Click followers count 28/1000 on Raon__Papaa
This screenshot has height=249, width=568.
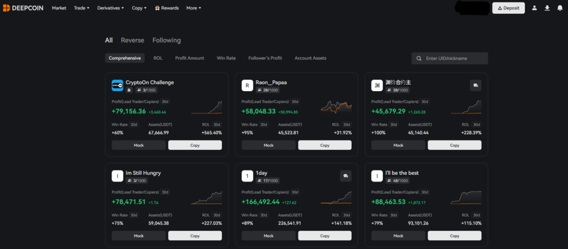tap(268, 90)
